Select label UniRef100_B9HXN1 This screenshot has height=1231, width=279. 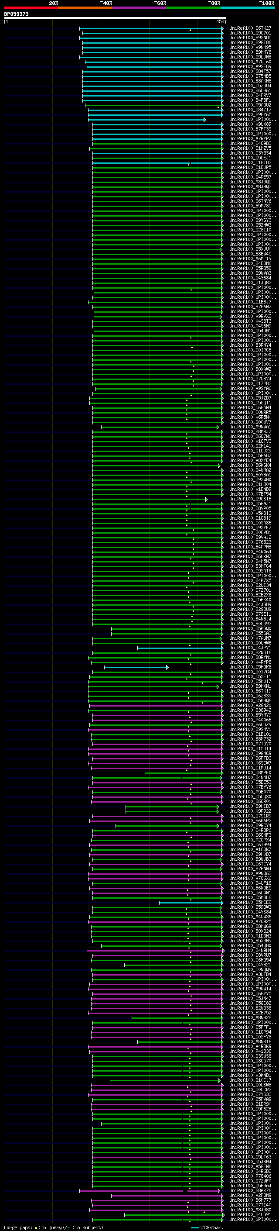point(250,686)
